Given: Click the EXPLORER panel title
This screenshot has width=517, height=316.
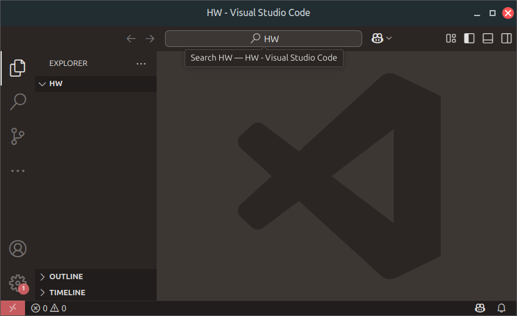Looking at the screenshot, I should [68, 64].
